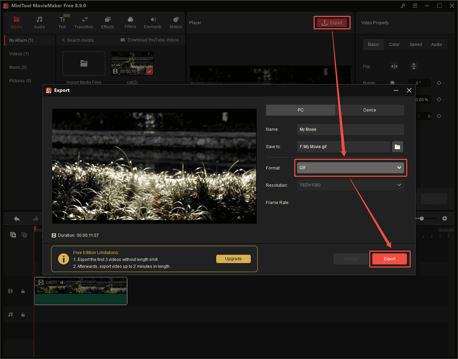Click the video track film icon

point(10,291)
